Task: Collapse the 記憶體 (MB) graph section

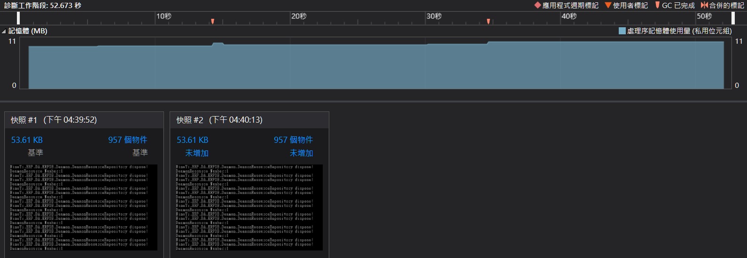Action: pos(4,31)
